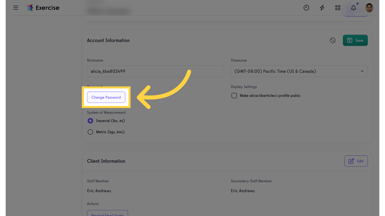The width and height of the screenshot is (385, 216).
Task: Open the history clock icon in the header
Action: [x=306, y=8]
